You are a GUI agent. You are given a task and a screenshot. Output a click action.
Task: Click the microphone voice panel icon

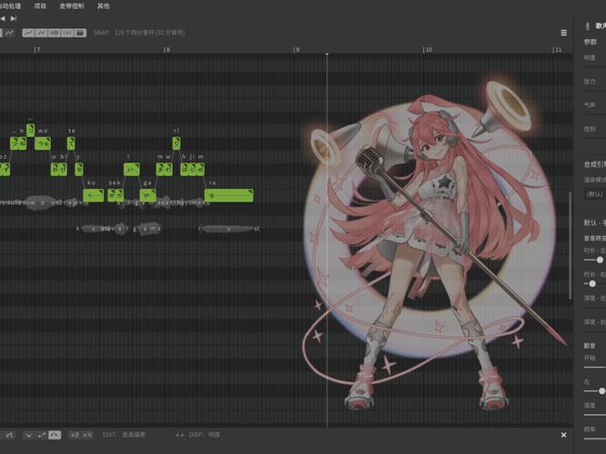click(x=588, y=26)
